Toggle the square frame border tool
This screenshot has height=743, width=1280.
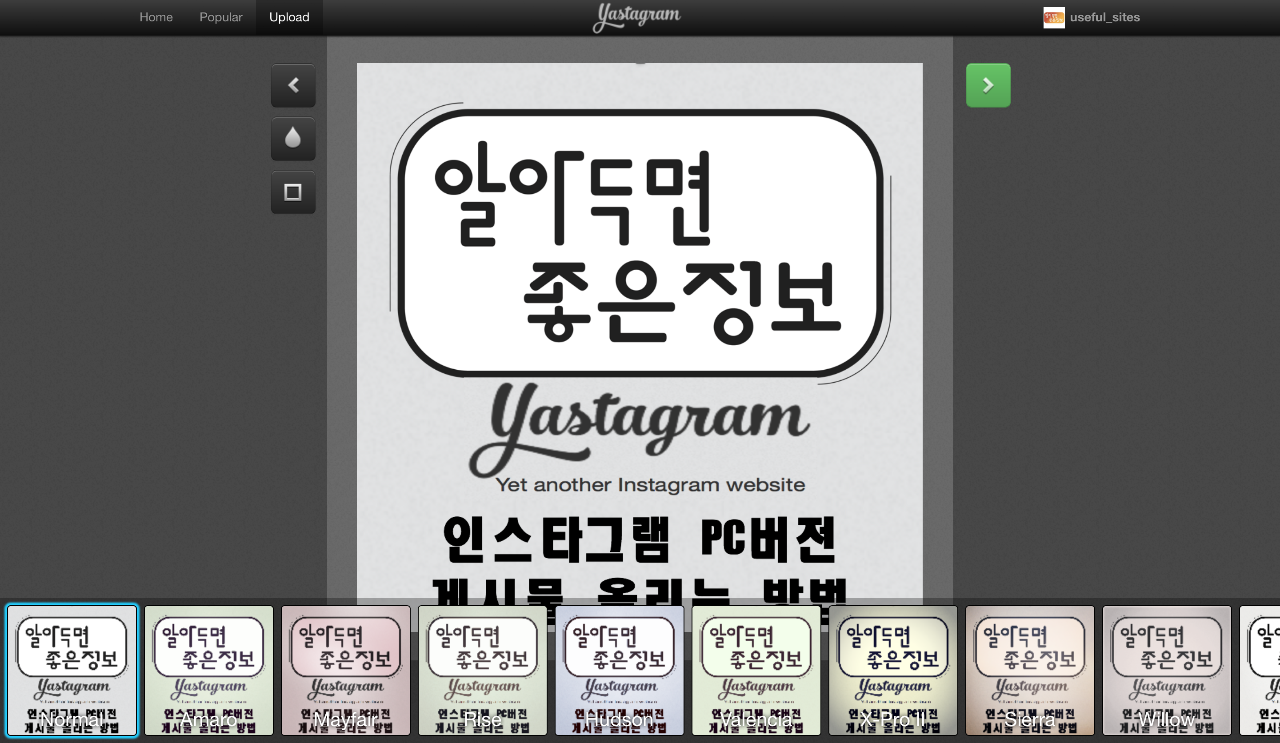click(293, 192)
